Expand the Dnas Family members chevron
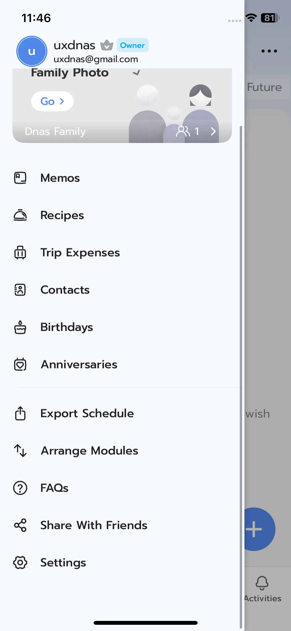The width and height of the screenshot is (291, 631). (213, 131)
